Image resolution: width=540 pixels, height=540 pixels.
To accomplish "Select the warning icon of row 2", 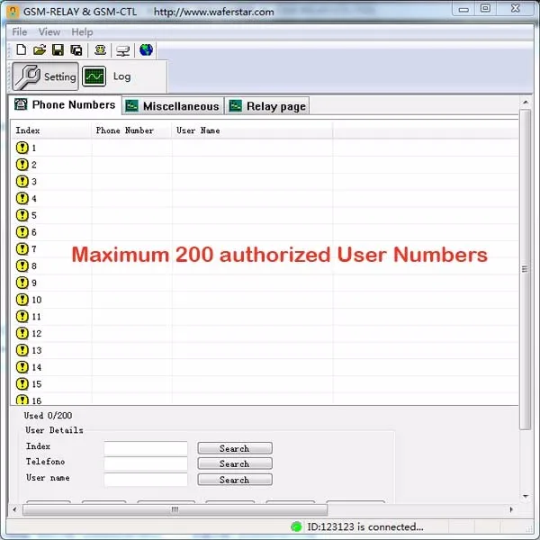I will (x=22, y=165).
